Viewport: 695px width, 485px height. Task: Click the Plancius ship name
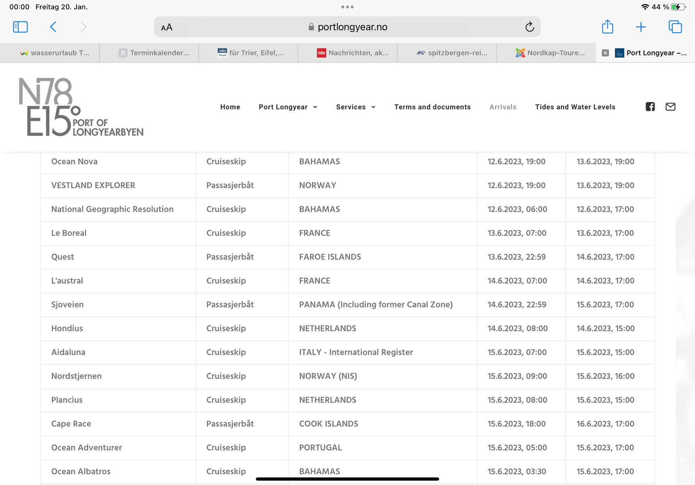[x=67, y=400]
